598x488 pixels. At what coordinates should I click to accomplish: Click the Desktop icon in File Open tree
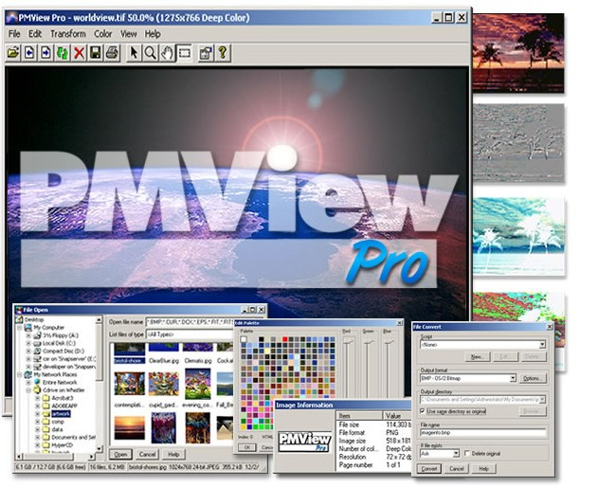point(19,319)
